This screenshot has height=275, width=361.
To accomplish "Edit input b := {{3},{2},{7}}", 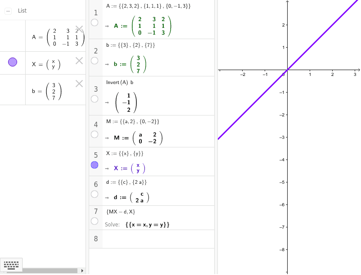I will pos(130,45).
